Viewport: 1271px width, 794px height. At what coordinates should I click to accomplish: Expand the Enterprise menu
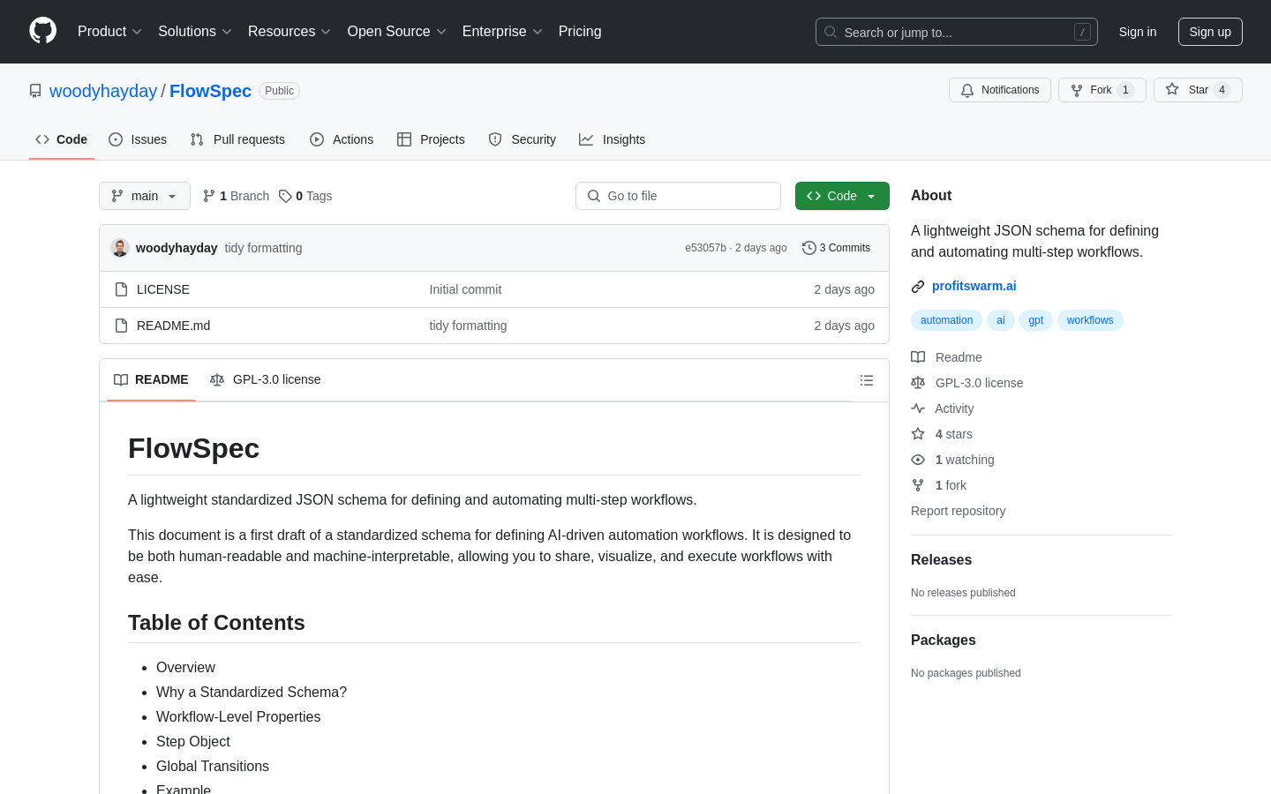(502, 32)
